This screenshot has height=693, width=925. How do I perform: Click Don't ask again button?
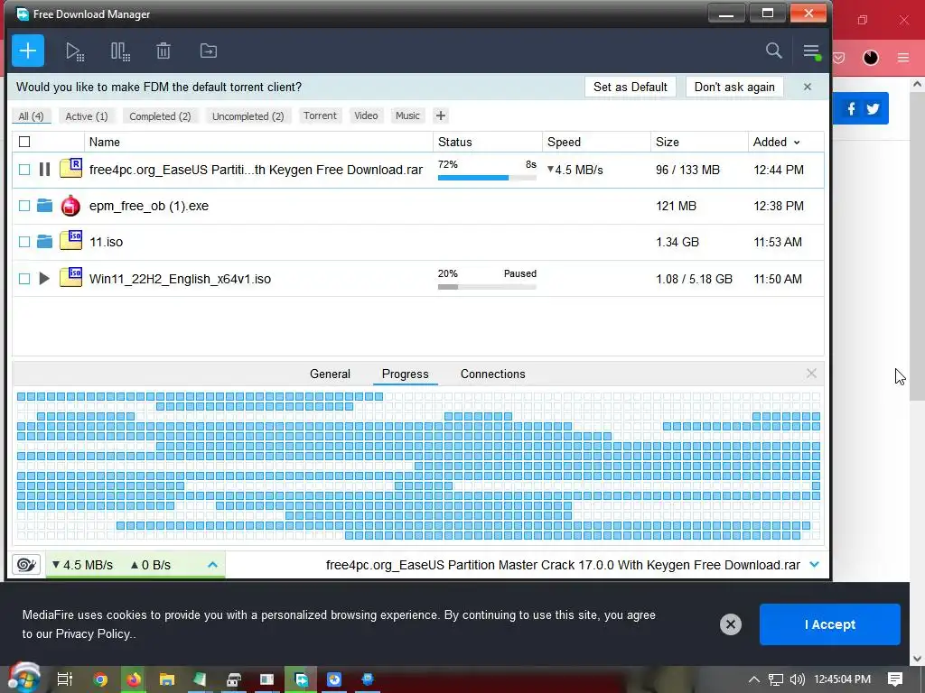click(734, 87)
